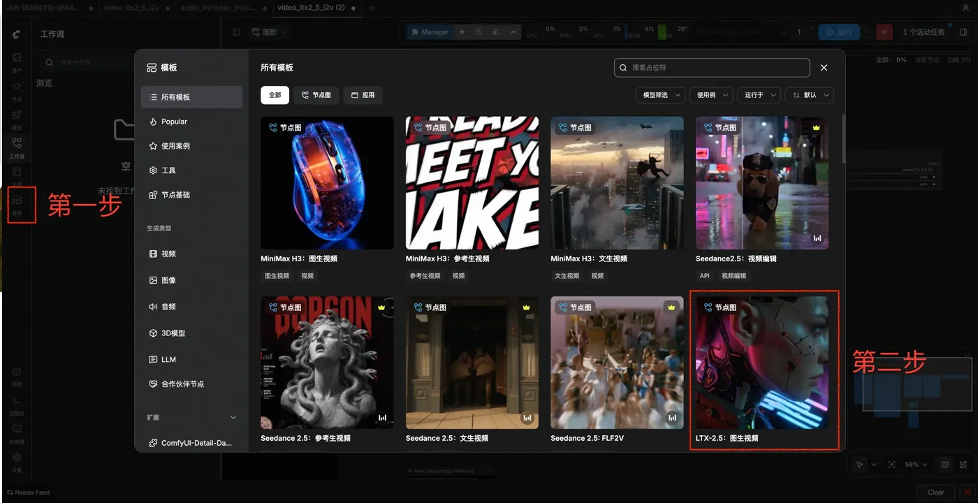Screen dimensions: 978x503
Task: Open the Manager button
Action: [x=430, y=32]
